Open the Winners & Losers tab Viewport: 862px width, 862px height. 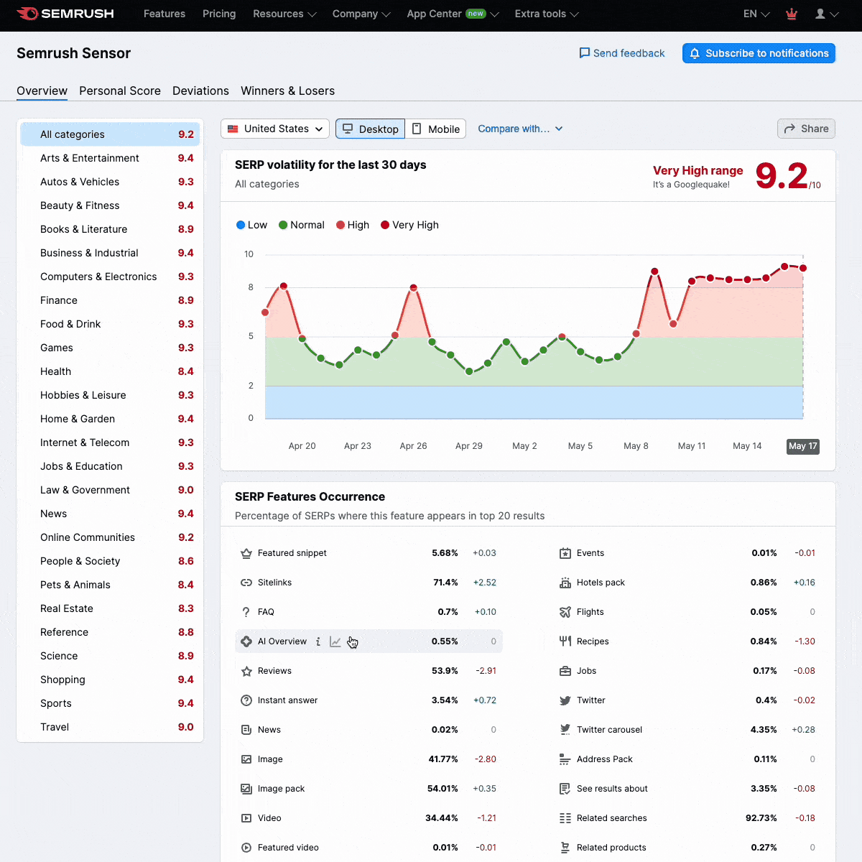pyautogui.click(x=287, y=91)
